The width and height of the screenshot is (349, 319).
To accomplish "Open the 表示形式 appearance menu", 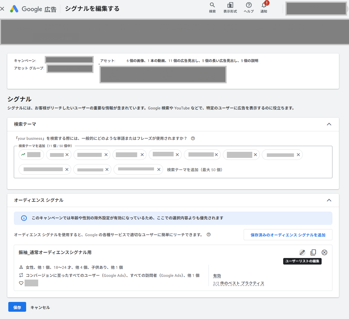I will (x=230, y=8).
